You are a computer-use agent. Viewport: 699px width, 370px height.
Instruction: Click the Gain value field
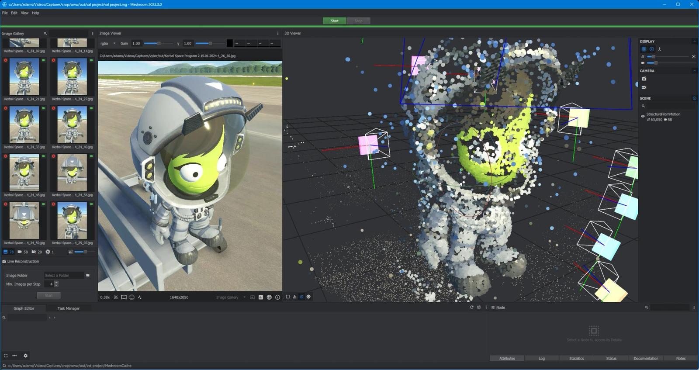click(136, 43)
